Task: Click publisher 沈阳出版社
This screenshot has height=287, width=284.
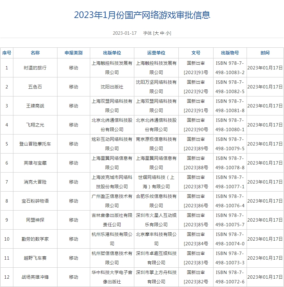Action: (112, 87)
